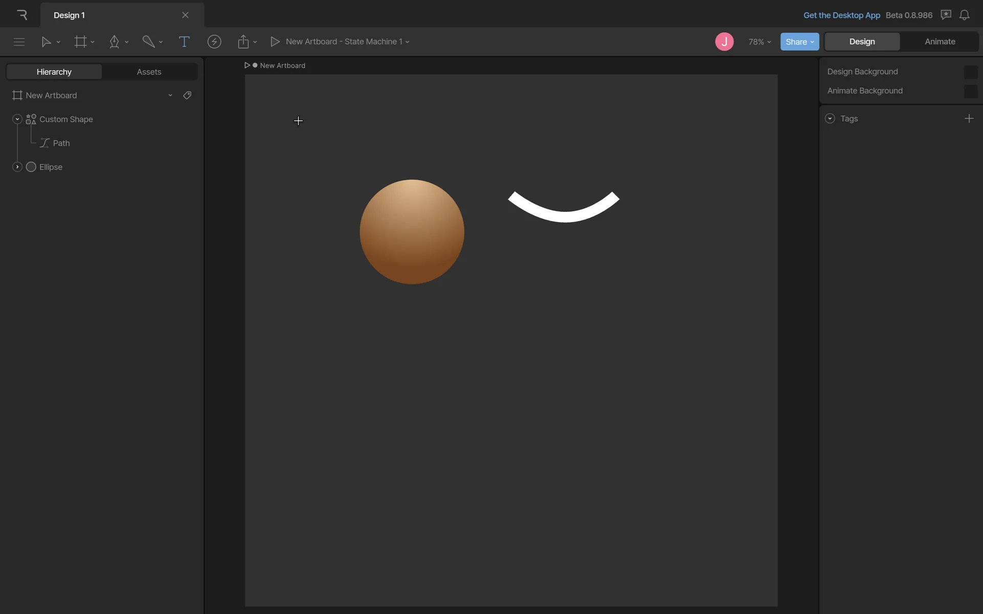Screen dimensions: 983x614
Task: Click Get the Desktop App link
Action: [x=841, y=15]
